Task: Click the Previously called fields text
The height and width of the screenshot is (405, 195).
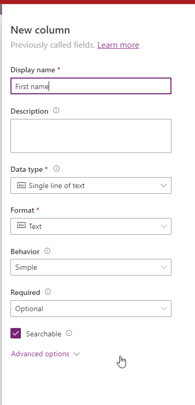Action: coord(53,45)
